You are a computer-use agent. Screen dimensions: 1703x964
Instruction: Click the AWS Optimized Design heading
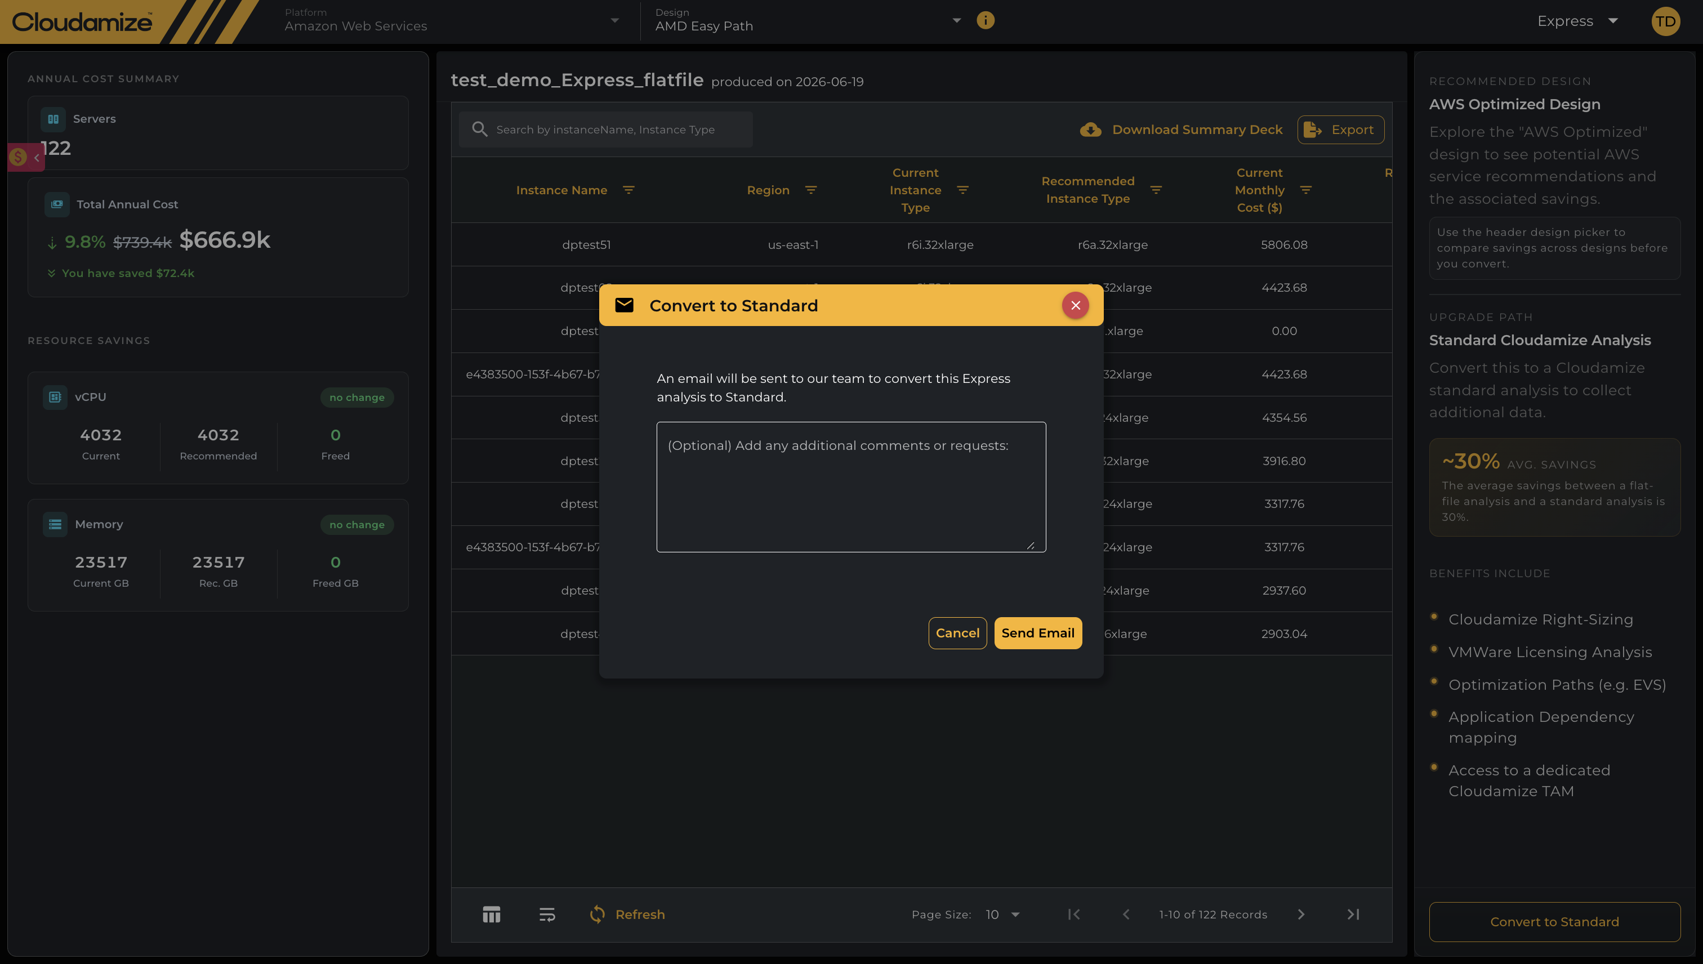[x=1514, y=104]
